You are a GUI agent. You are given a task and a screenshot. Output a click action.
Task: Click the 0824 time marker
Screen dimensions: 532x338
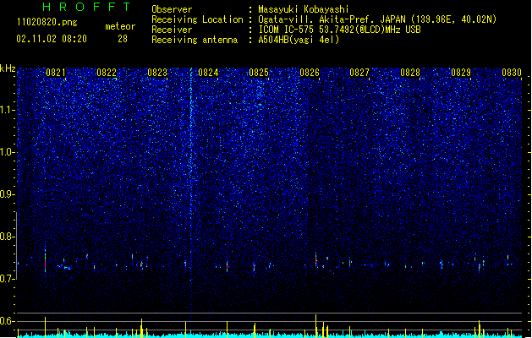tap(208, 73)
